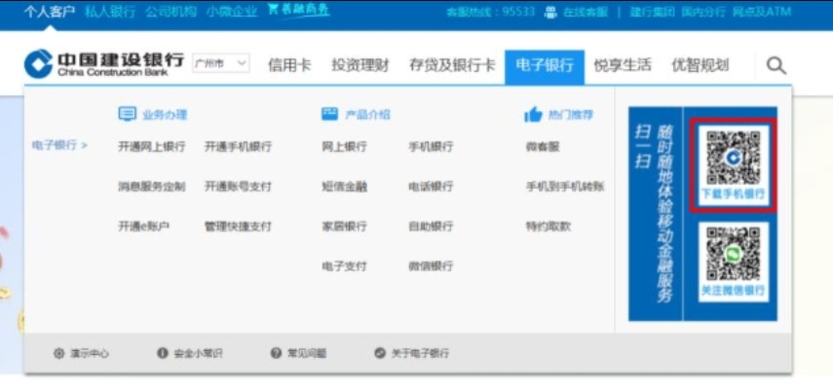This screenshot has width=833, height=386.
Task: Click the 常见问题 question mark icon
Action: (276, 353)
